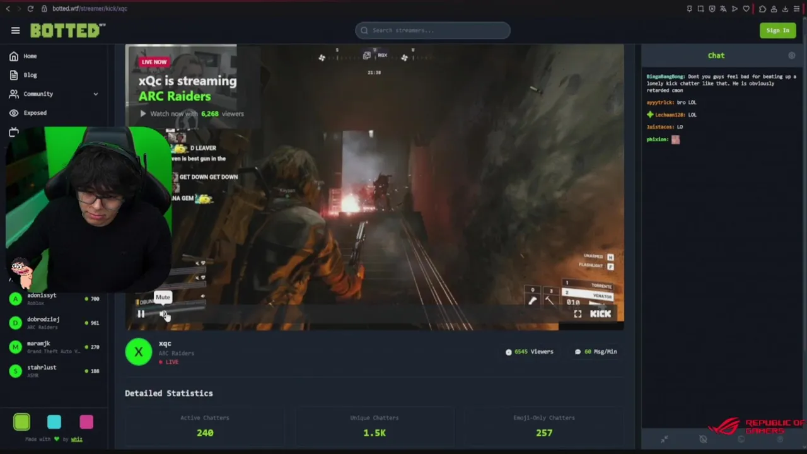Open the browser extensions puzzle icon
Viewport: 807px width, 454px height.
click(762, 9)
